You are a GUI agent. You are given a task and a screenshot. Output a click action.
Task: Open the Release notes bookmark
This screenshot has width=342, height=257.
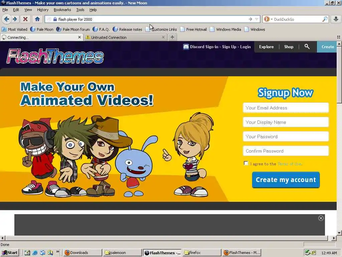click(128, 29)
